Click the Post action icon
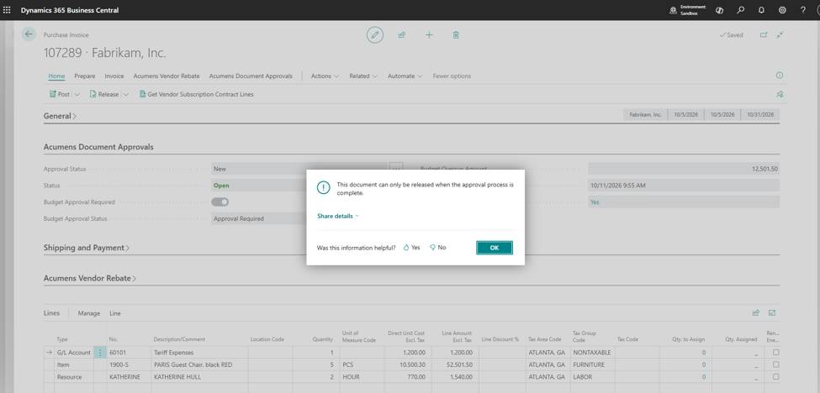Screen dimensions: 820x393 [x=52, y=94]
